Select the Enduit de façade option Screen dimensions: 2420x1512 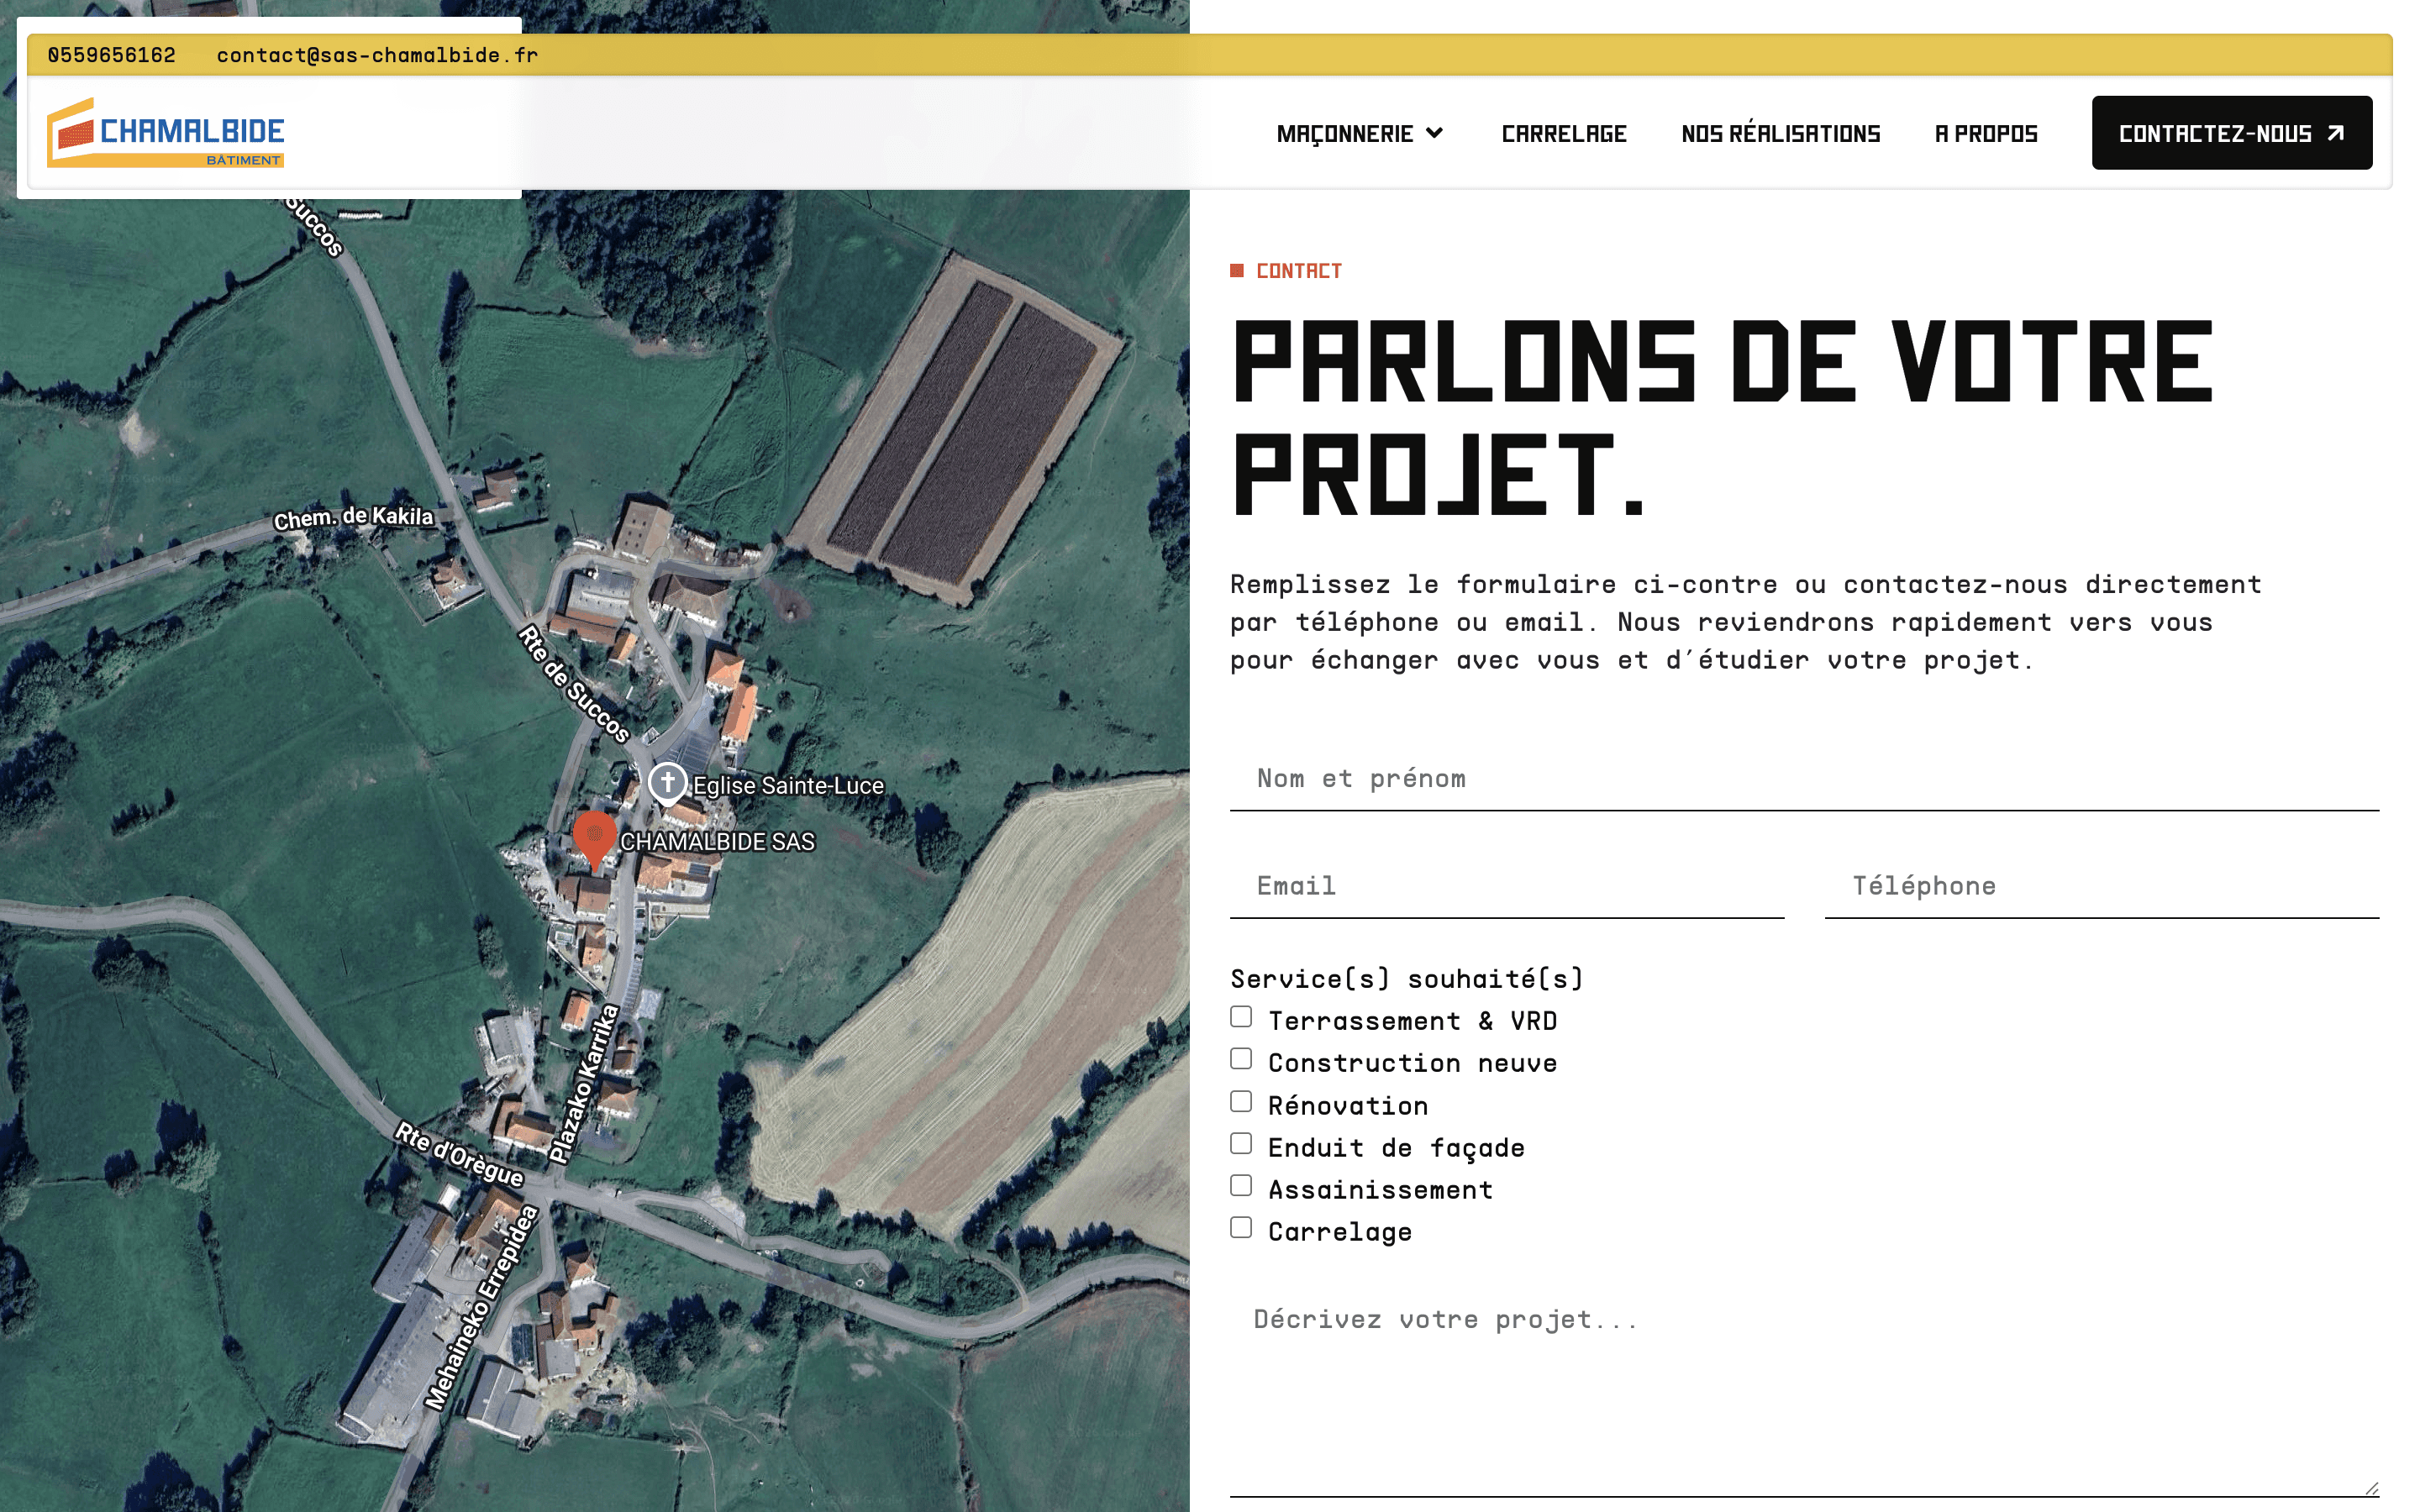click(1241, 1144)
